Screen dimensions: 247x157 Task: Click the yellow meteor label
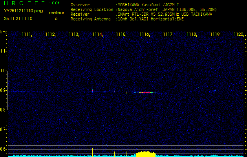pos(57,13)
